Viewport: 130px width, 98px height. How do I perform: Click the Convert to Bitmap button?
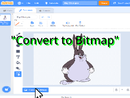point(36,90)
